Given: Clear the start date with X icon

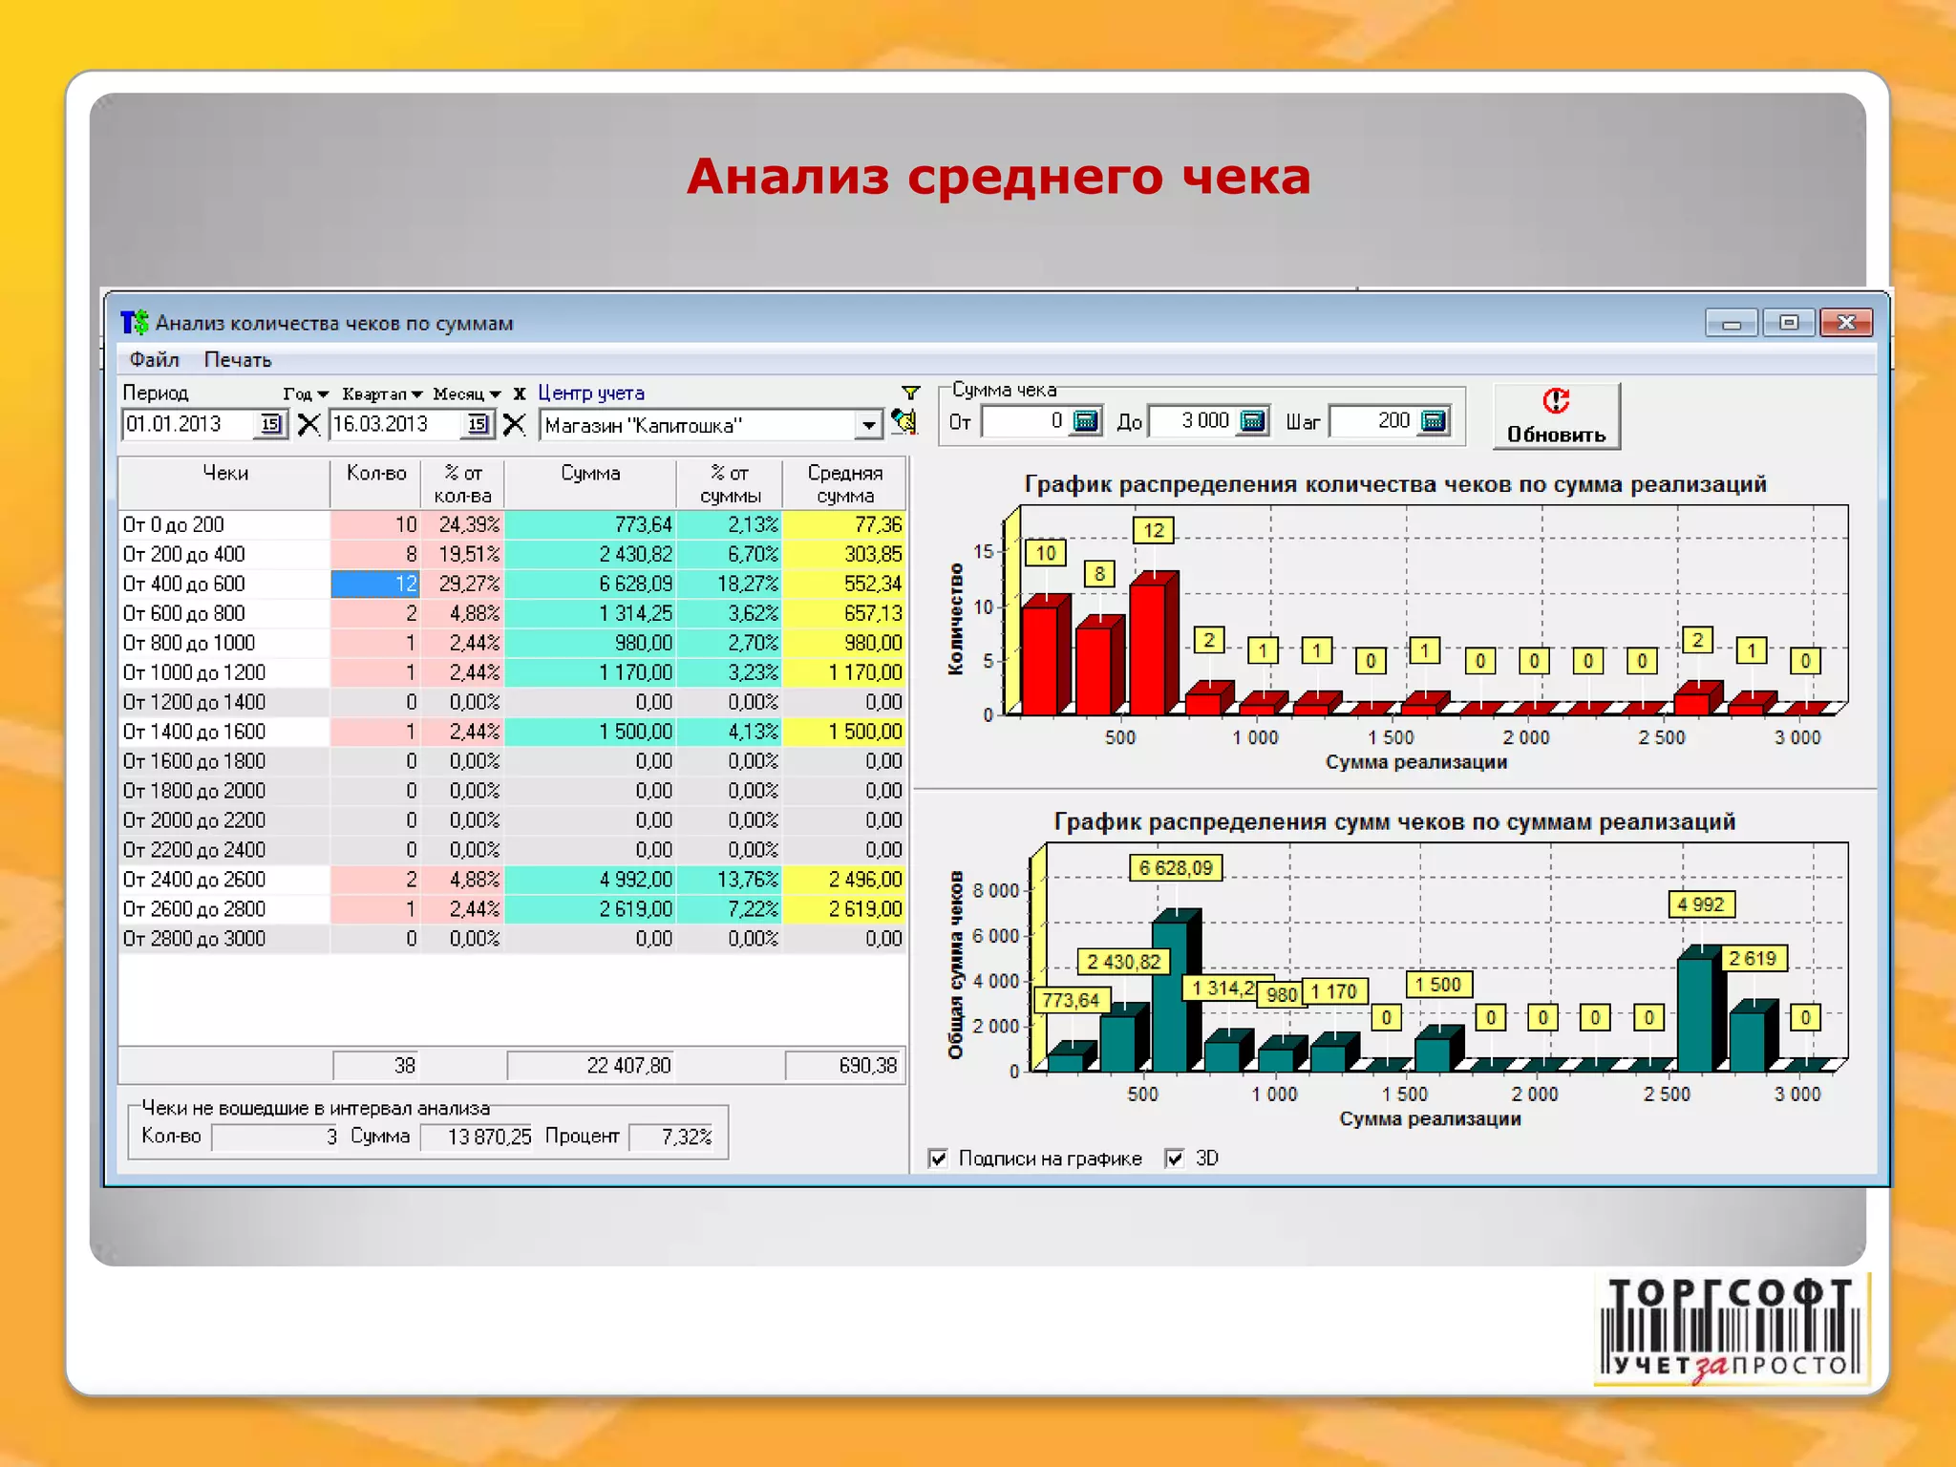Looking at the screenshot, I should 308,424.
